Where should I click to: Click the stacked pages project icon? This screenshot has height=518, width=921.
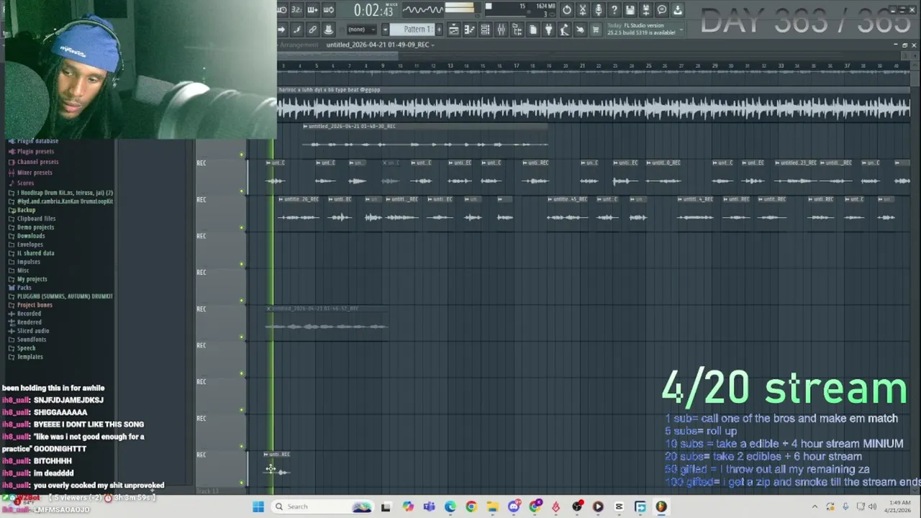pyautogui.click(x=533, y=29)
